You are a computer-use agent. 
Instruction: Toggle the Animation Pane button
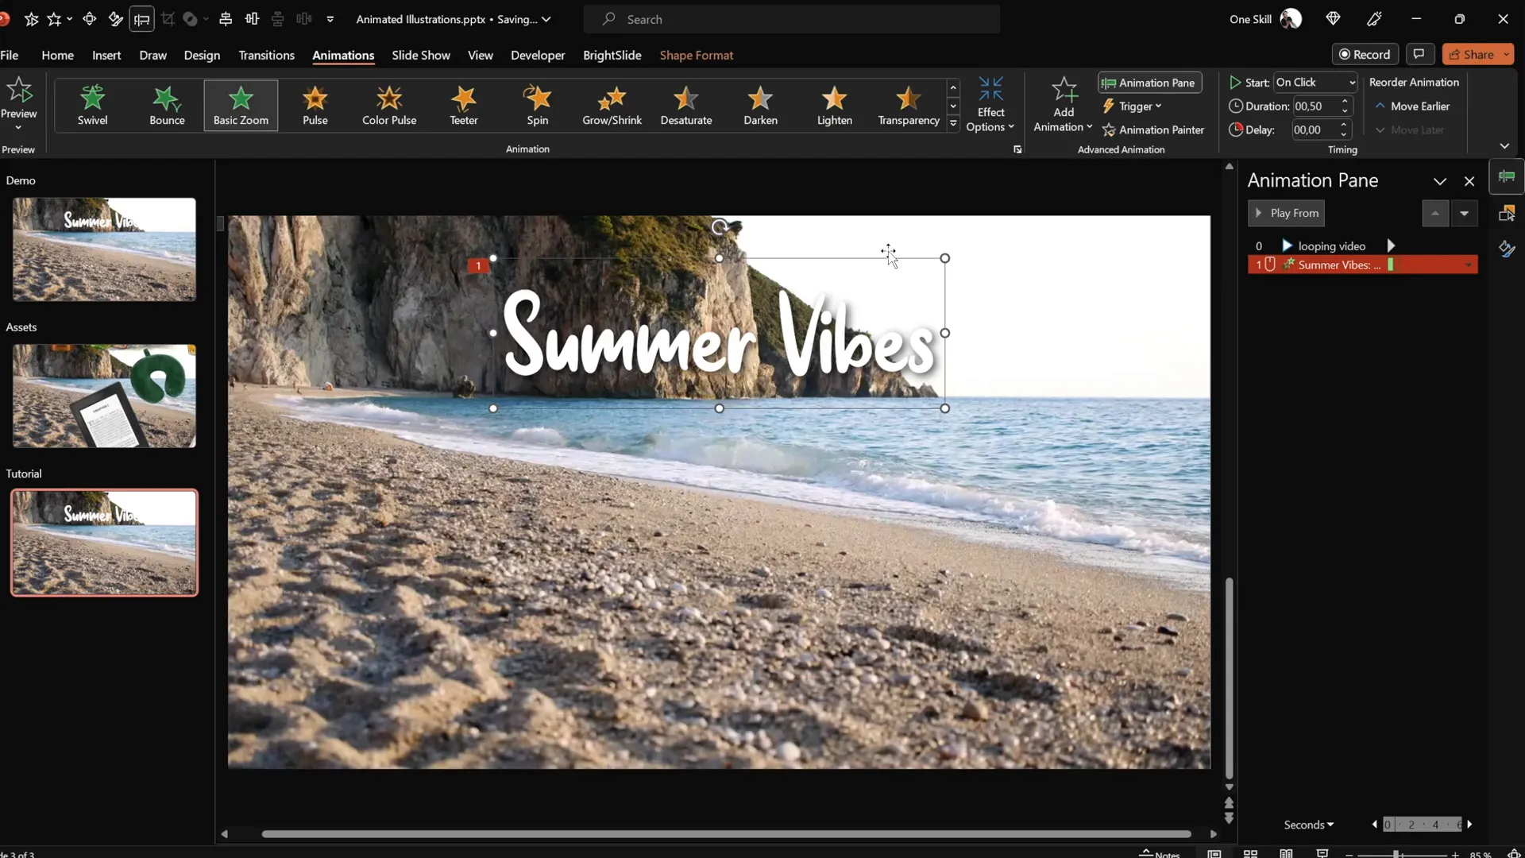point(1149,83)
